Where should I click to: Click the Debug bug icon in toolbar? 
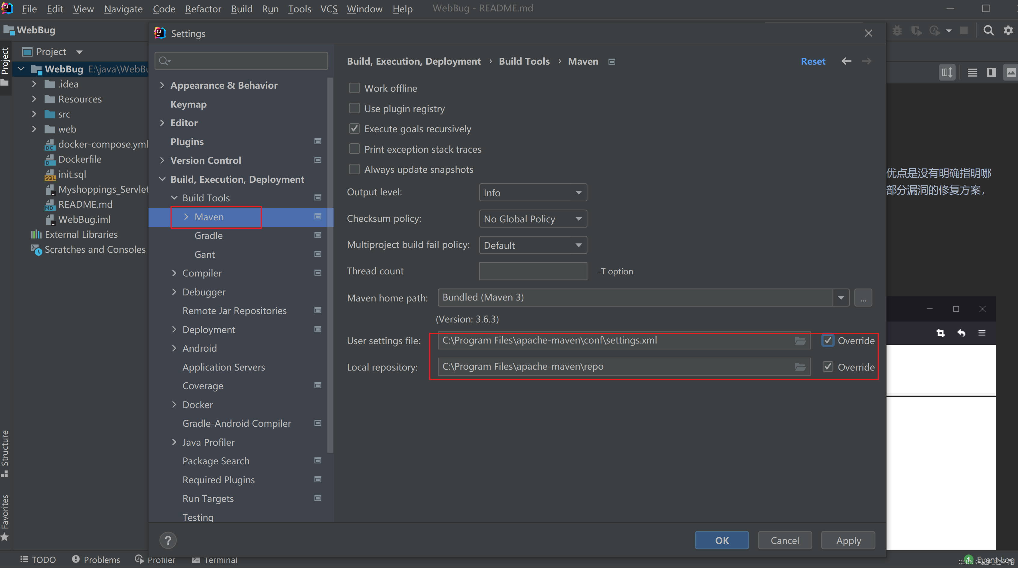pyautogui.click(x=897, y=31)
